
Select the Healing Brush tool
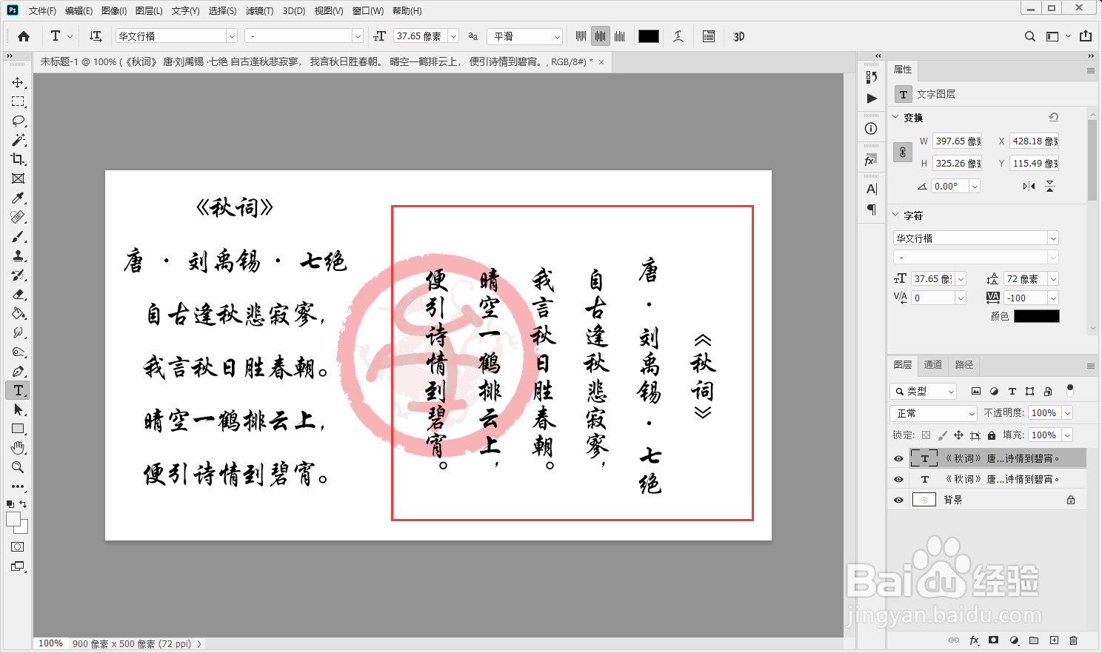18,217
